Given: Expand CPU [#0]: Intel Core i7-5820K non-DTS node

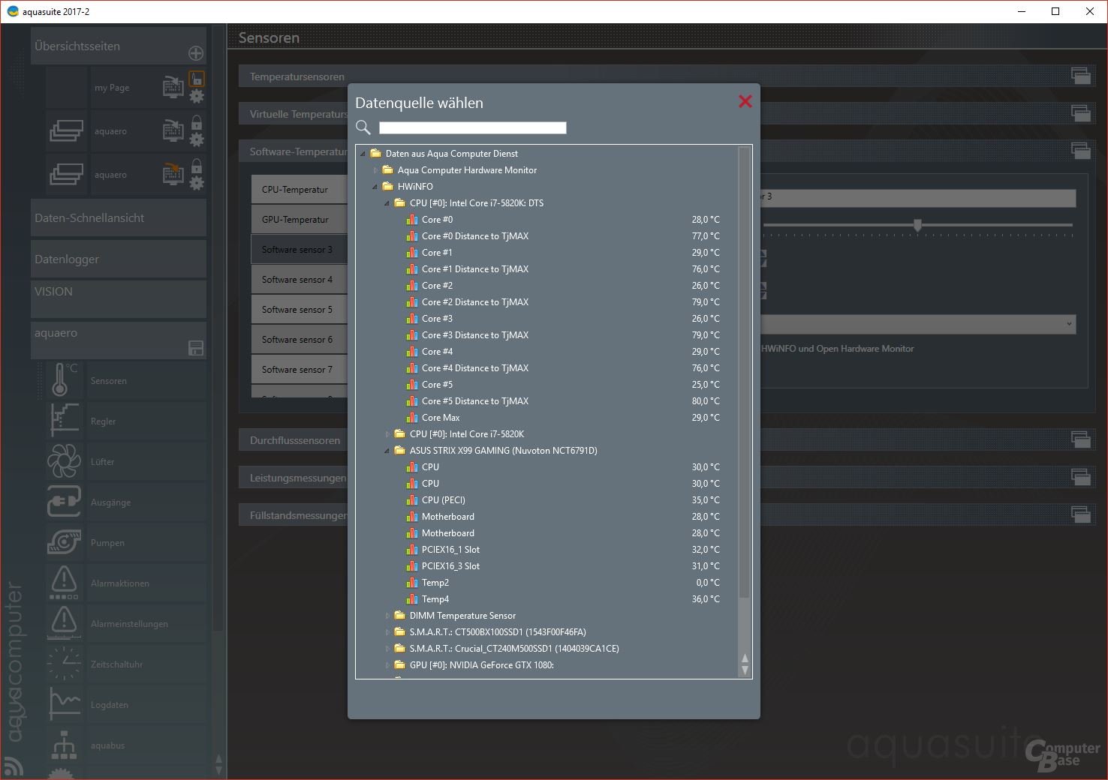Looking at the screenshot, I should pyautogui.click(x=387, y=434).
